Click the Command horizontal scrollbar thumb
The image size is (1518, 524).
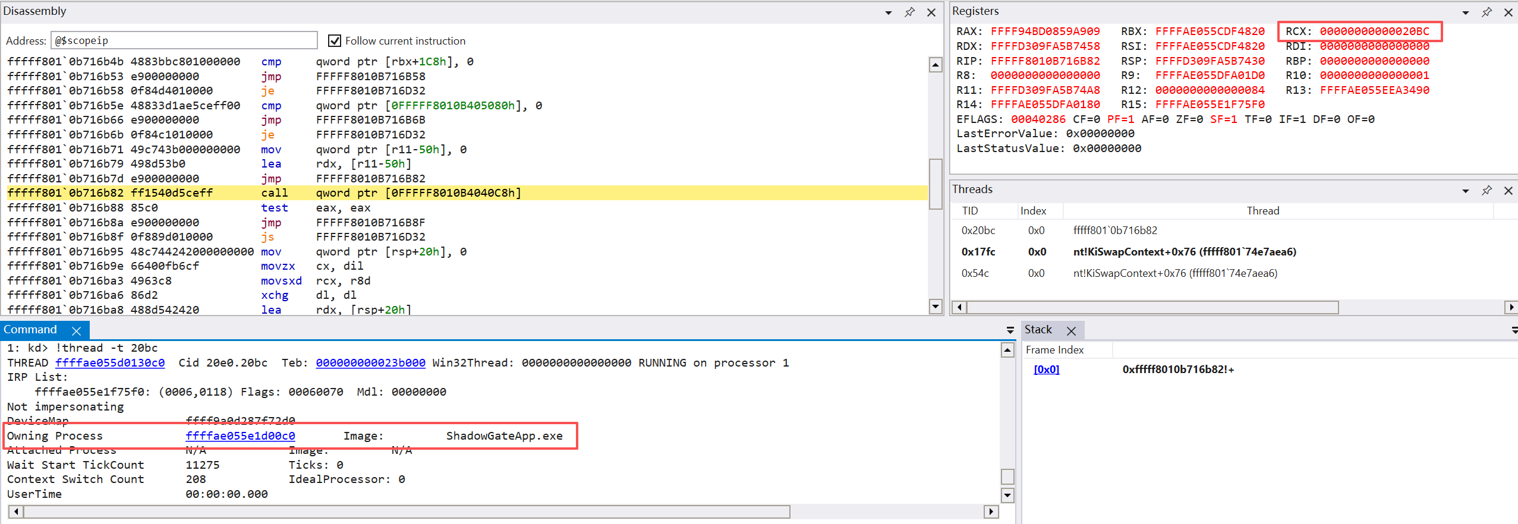407,512
